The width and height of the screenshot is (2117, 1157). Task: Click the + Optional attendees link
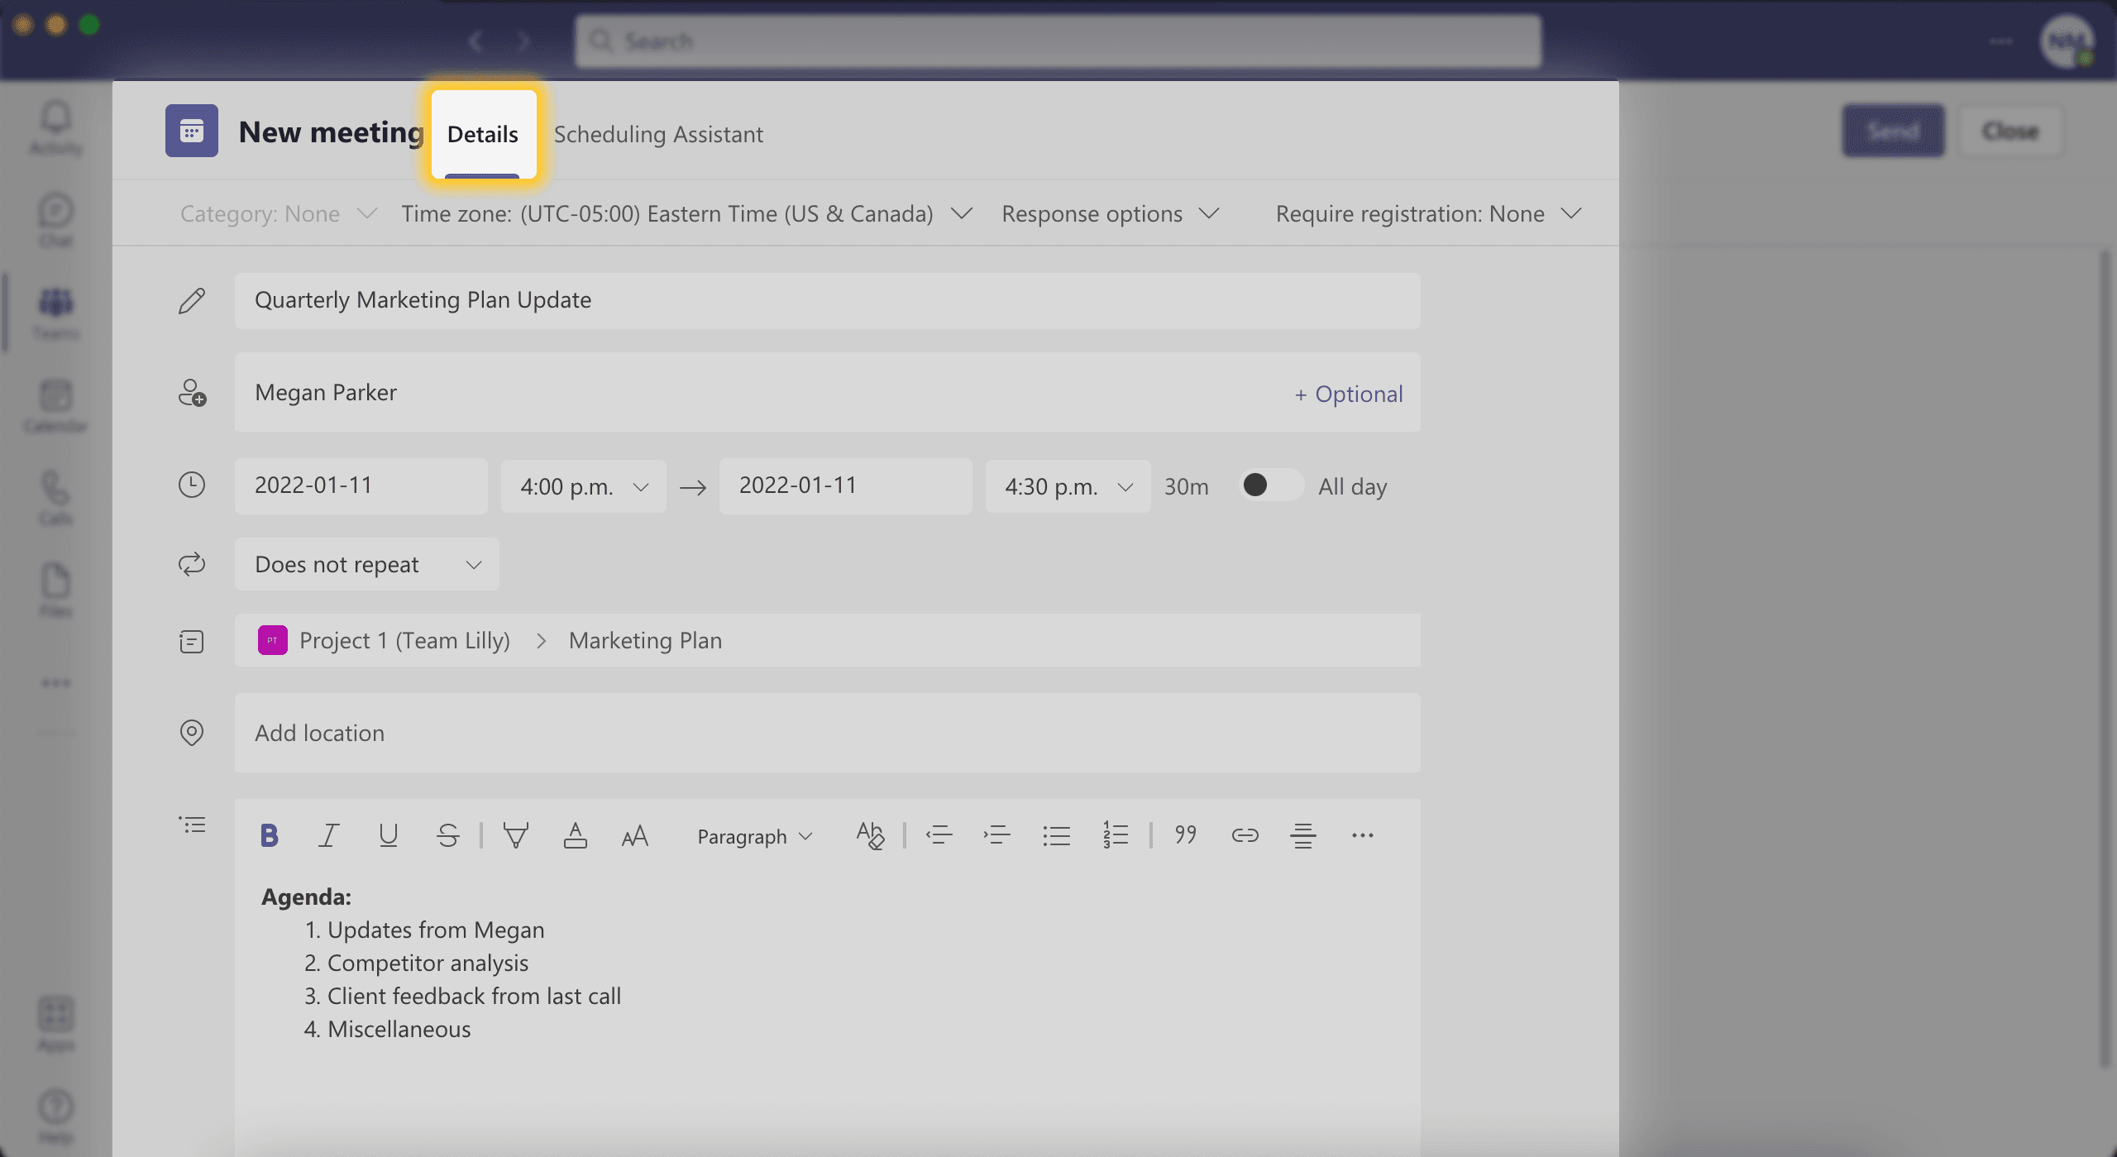point(1348,392)
